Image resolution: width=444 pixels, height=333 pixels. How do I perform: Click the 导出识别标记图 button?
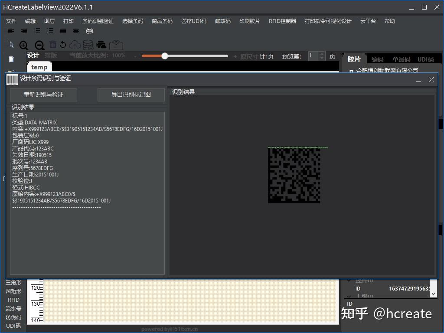coord(131,95)
